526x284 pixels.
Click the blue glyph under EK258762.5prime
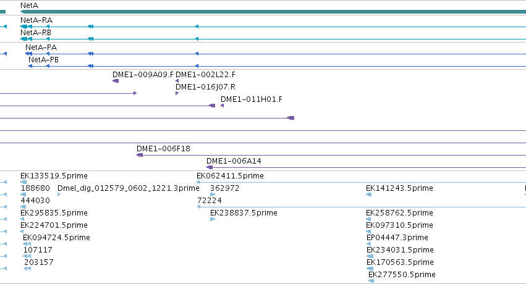[368, 219]
